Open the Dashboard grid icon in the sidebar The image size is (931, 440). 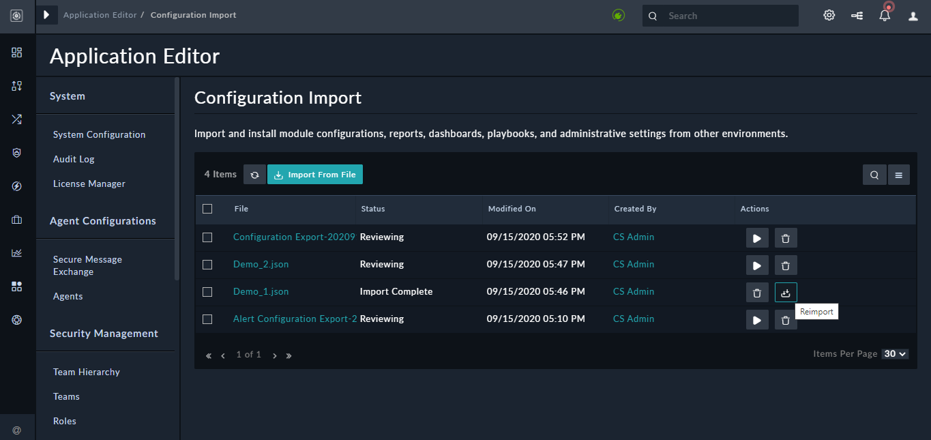click(16, 53)
